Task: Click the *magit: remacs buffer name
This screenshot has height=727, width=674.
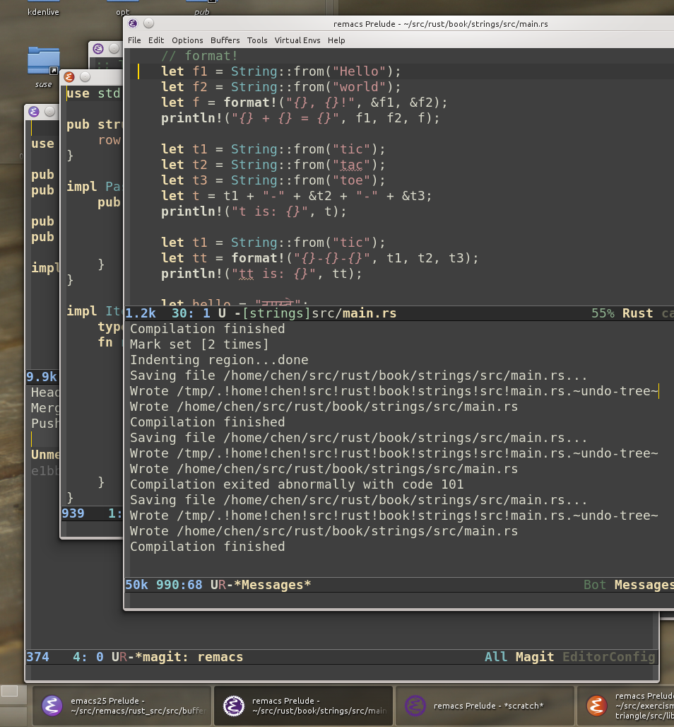Action: [x=189, y=657]
